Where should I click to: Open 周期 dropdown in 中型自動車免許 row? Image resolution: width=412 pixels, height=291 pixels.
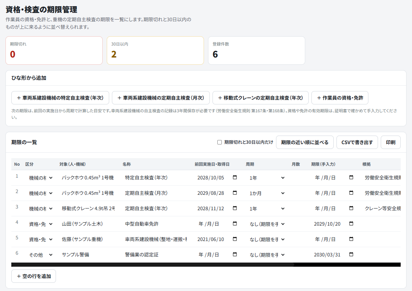(x=267, y=224)
